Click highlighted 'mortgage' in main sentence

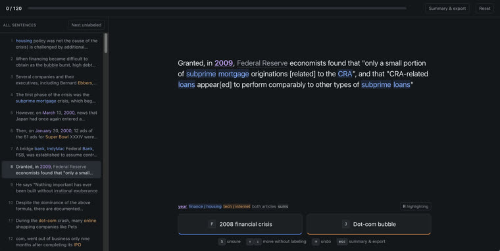click(x=234, y=74)
